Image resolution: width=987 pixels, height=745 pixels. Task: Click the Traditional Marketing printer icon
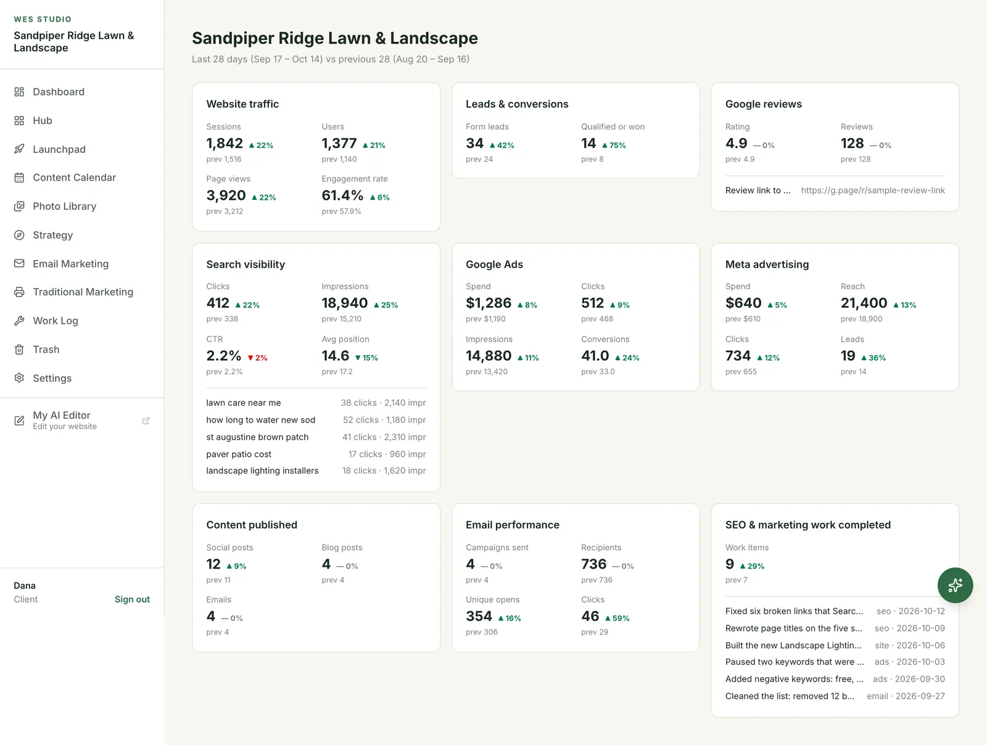(x=19, y=292)
